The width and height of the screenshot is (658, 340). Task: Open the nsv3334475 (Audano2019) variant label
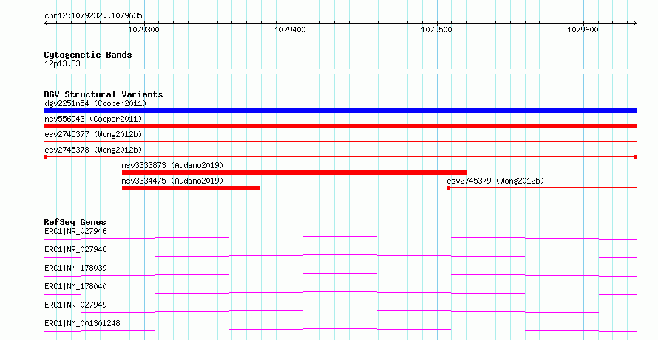tap(172, 181)
